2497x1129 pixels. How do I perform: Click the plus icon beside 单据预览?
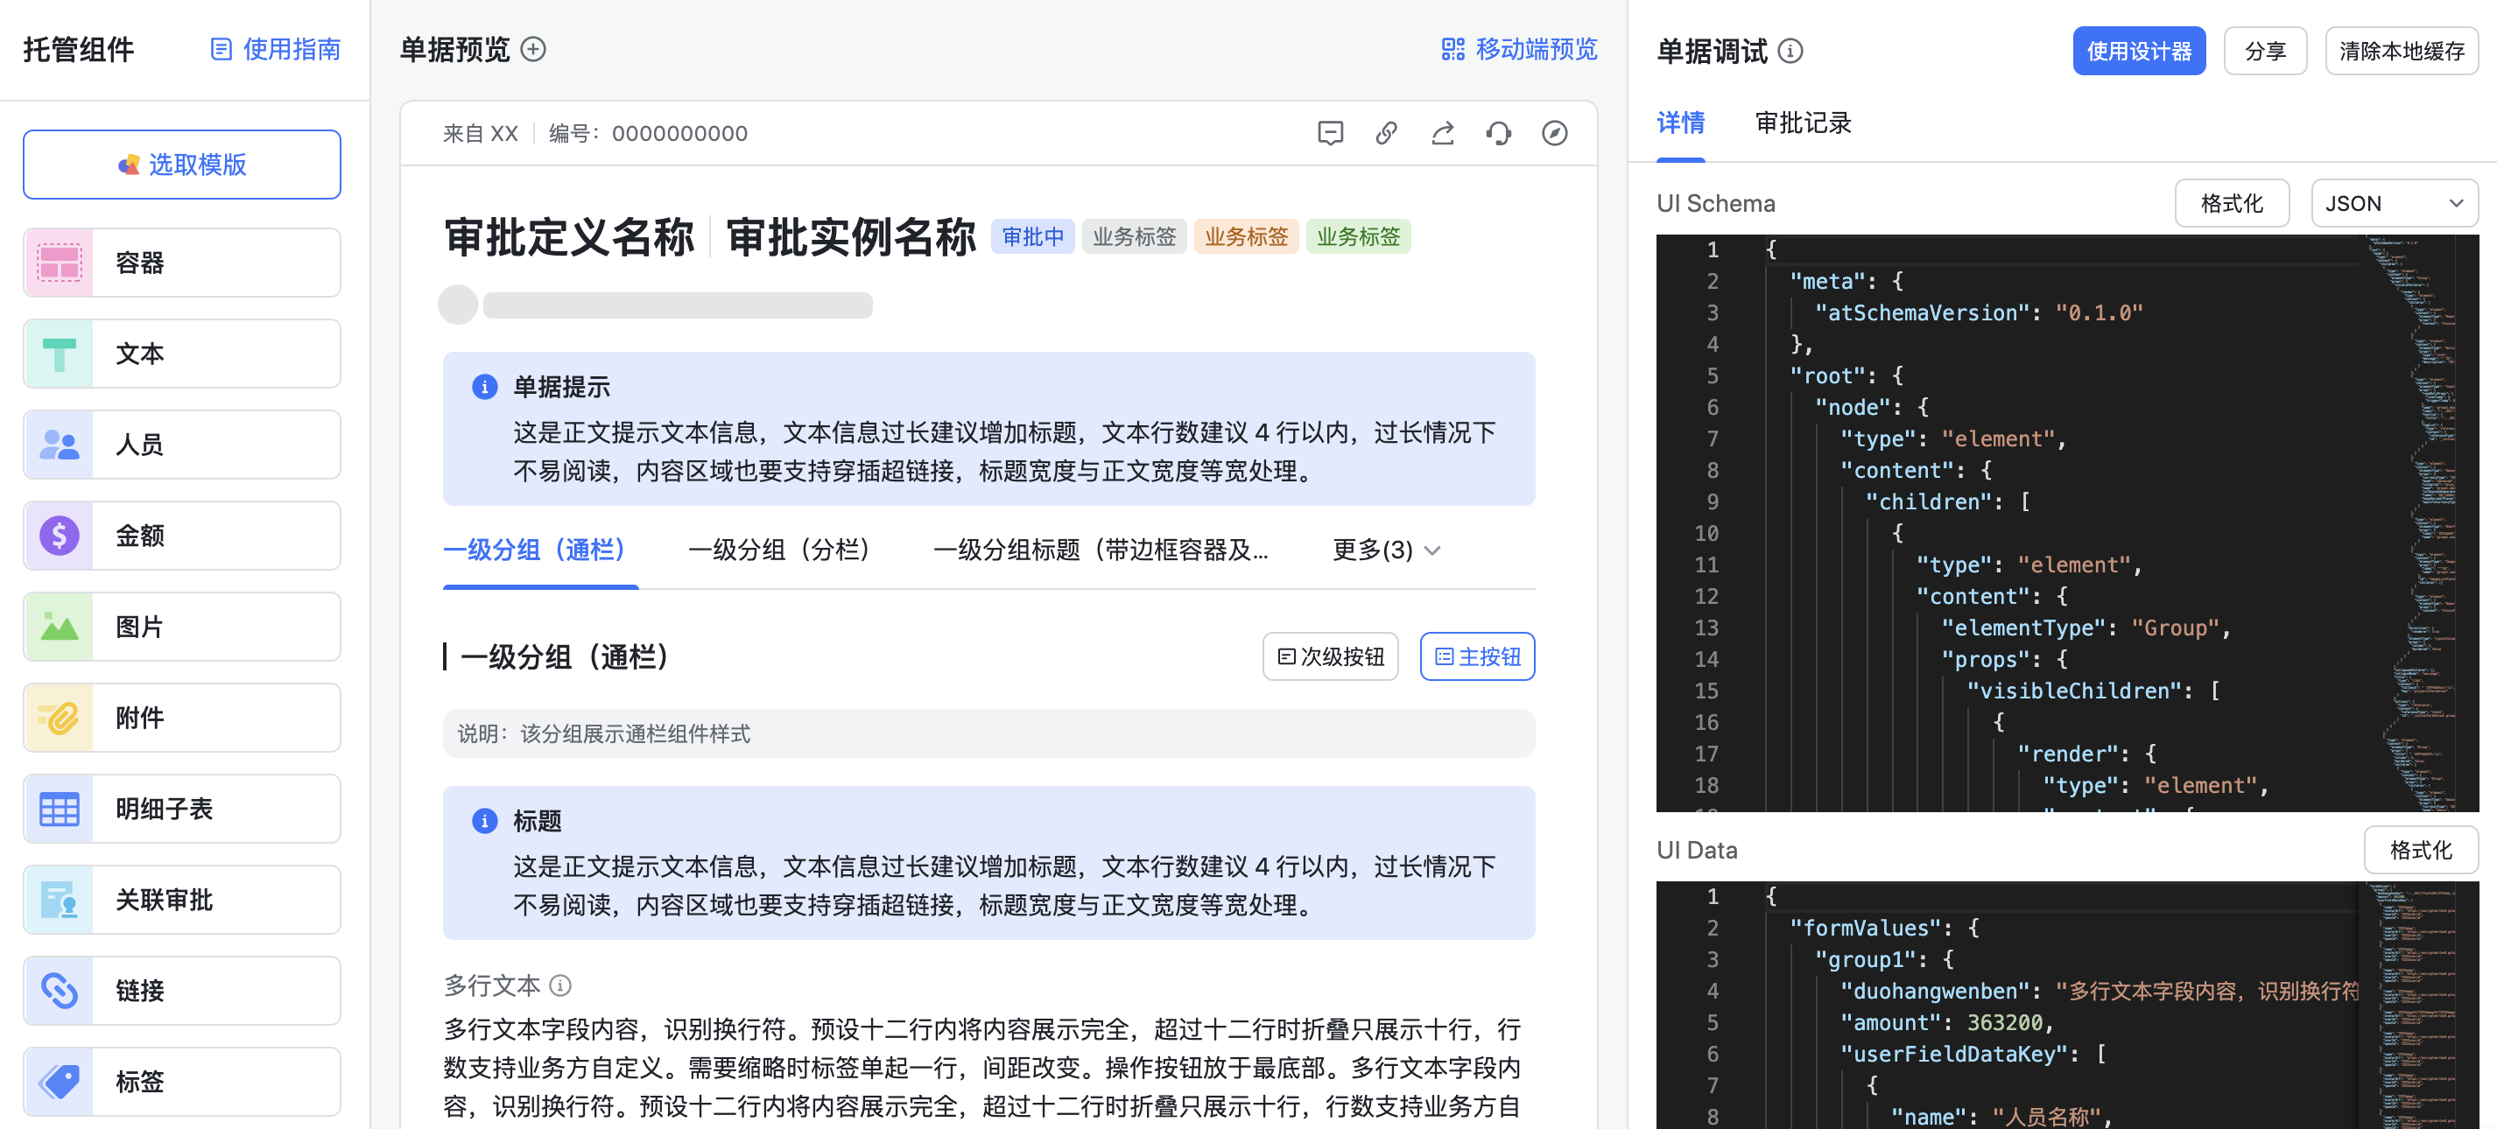pyautogui.click(x=533, y=49)
